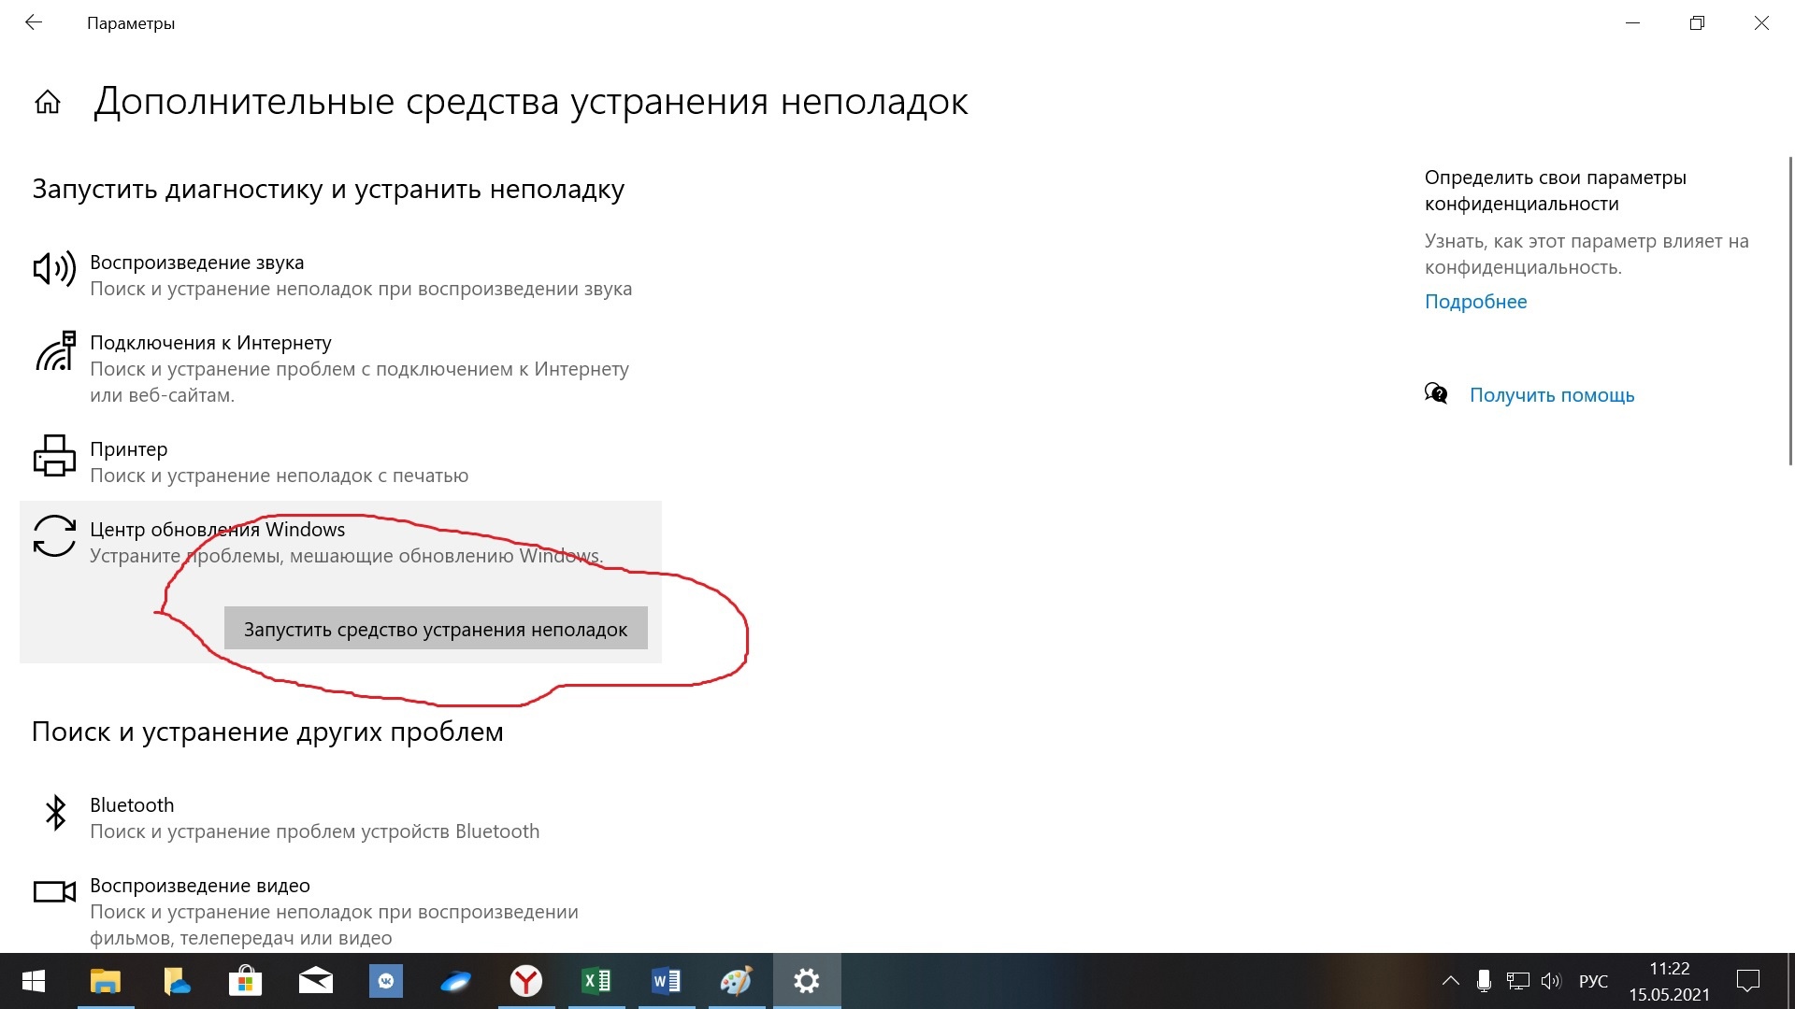Open the OneDrive files taskbar icon
The height and width of the screenshot is (1009, 1795).
pos(176,981)
